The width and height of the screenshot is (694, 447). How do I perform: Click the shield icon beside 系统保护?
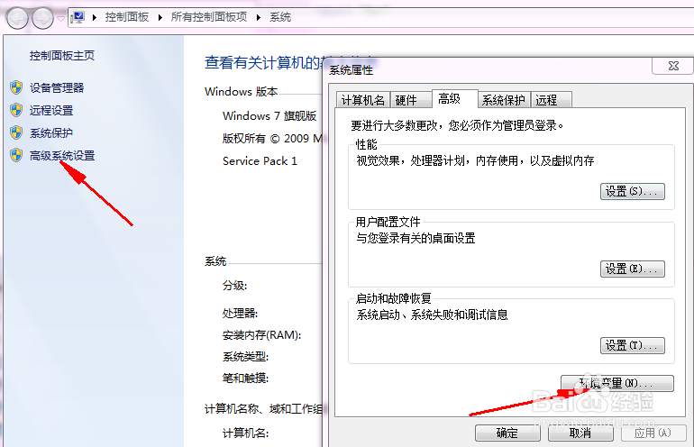click(x=16, y=132)
